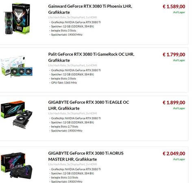
Task: Open the GIGABYTE AORUS MASTER product image
Action: tap(17, 166)
